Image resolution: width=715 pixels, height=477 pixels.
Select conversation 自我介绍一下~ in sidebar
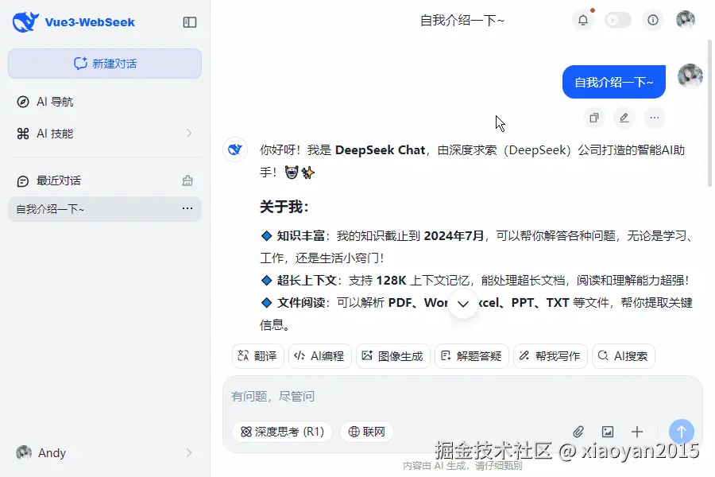(105, 209)
